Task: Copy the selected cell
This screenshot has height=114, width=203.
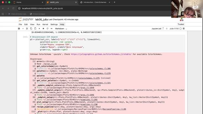Action: click(31, 28)
